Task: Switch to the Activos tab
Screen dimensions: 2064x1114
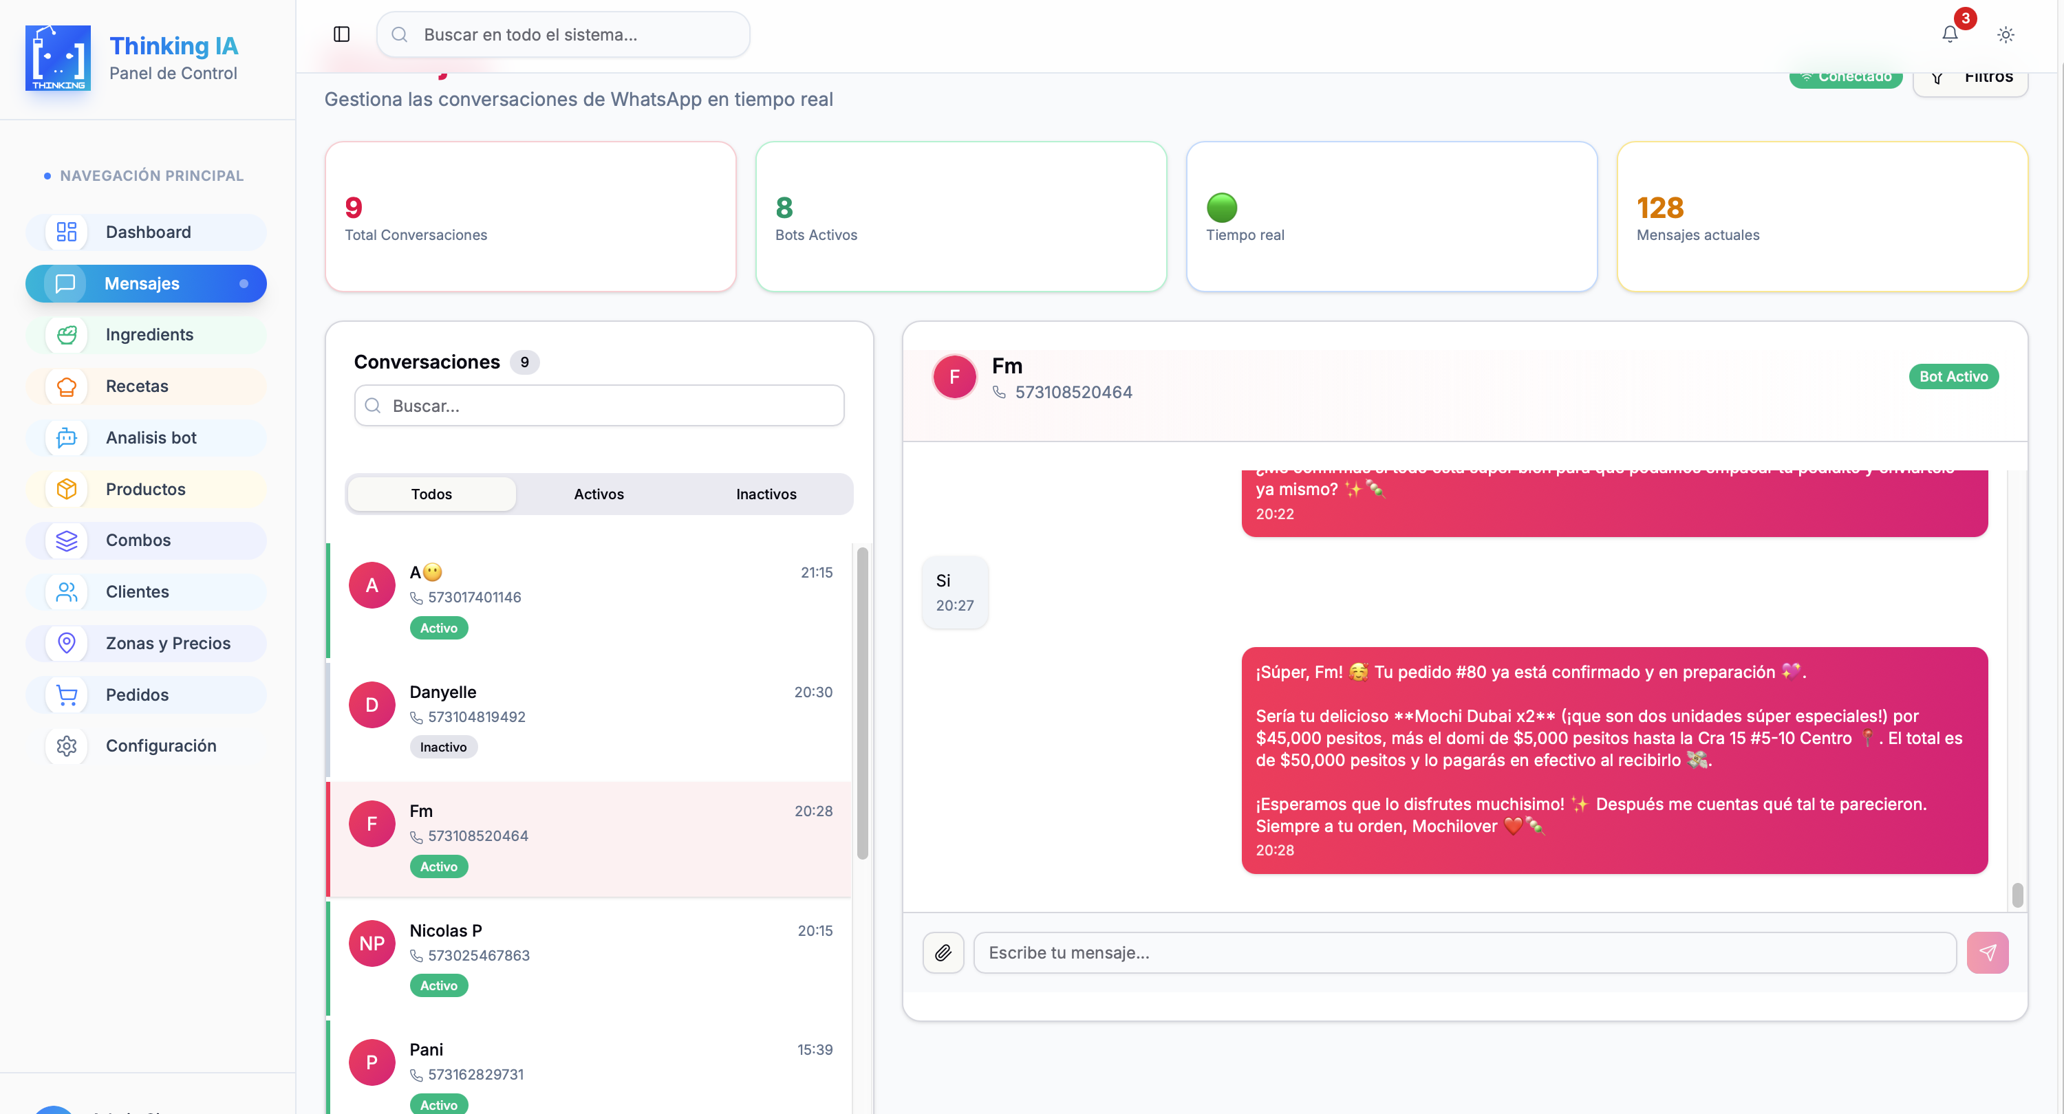Action: (x=599, y=494)
